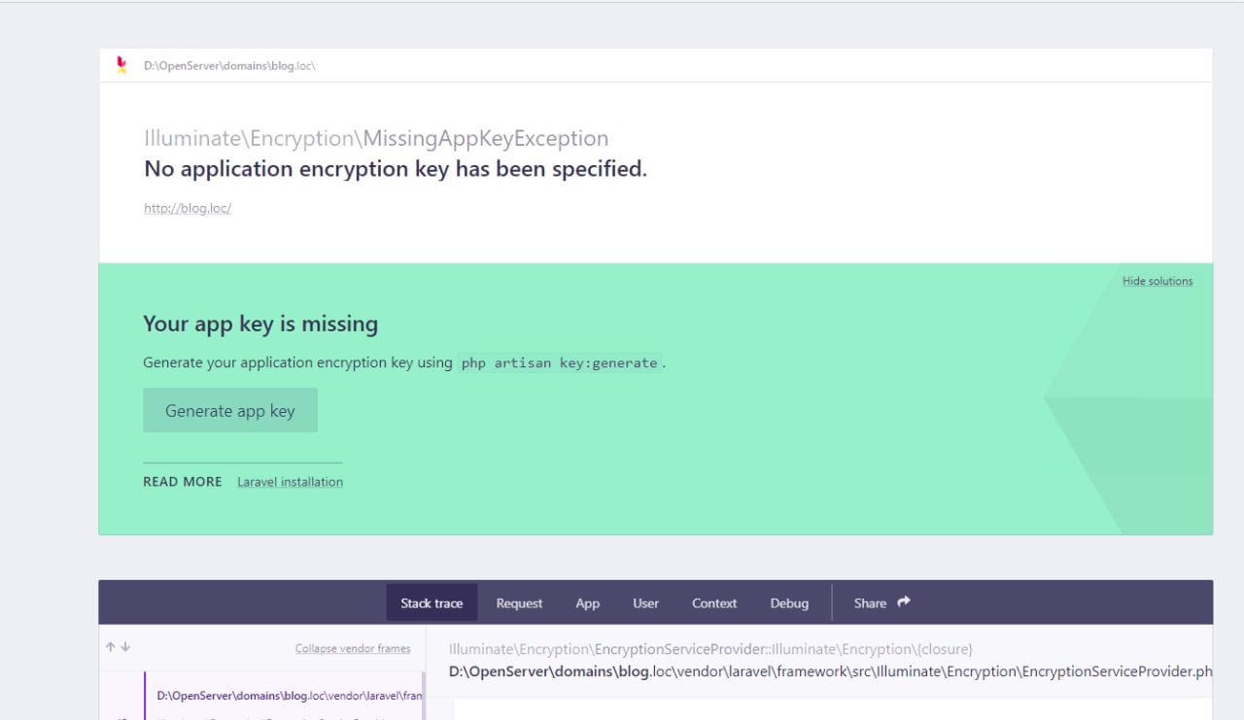Click the MissingAppKeyException class name
This screenshot has width=1244, height=720.
click(x=485, y=138)
